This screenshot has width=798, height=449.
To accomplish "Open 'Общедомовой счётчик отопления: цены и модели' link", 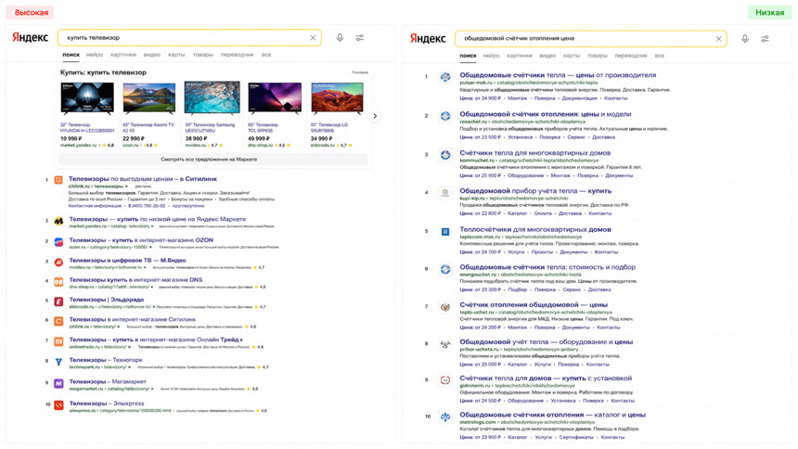I will coord(546,114).
